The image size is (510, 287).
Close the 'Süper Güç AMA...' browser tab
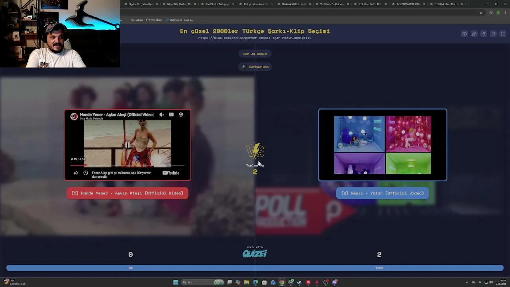tap(195, 4)
